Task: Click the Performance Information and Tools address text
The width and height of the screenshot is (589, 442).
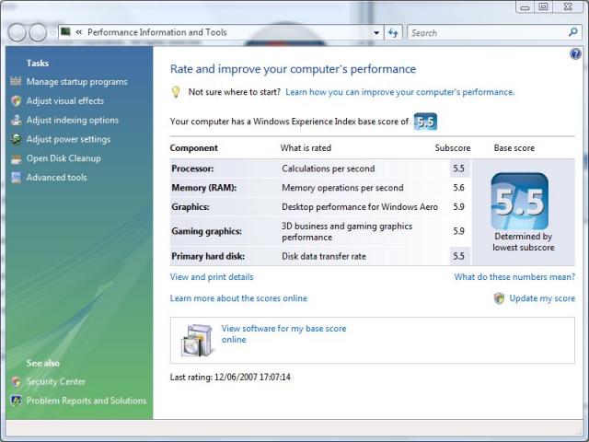Action: coord(157,32)
